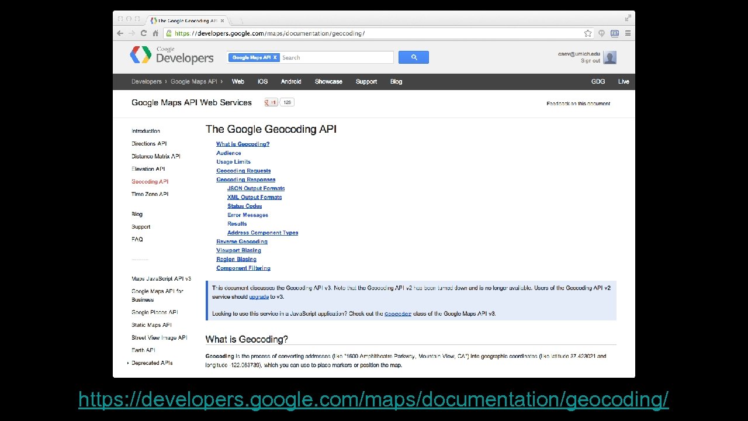This screenshot has height=421, width=748.
Task: Click the address bar URL field
Action: click(x=378, y=33)
